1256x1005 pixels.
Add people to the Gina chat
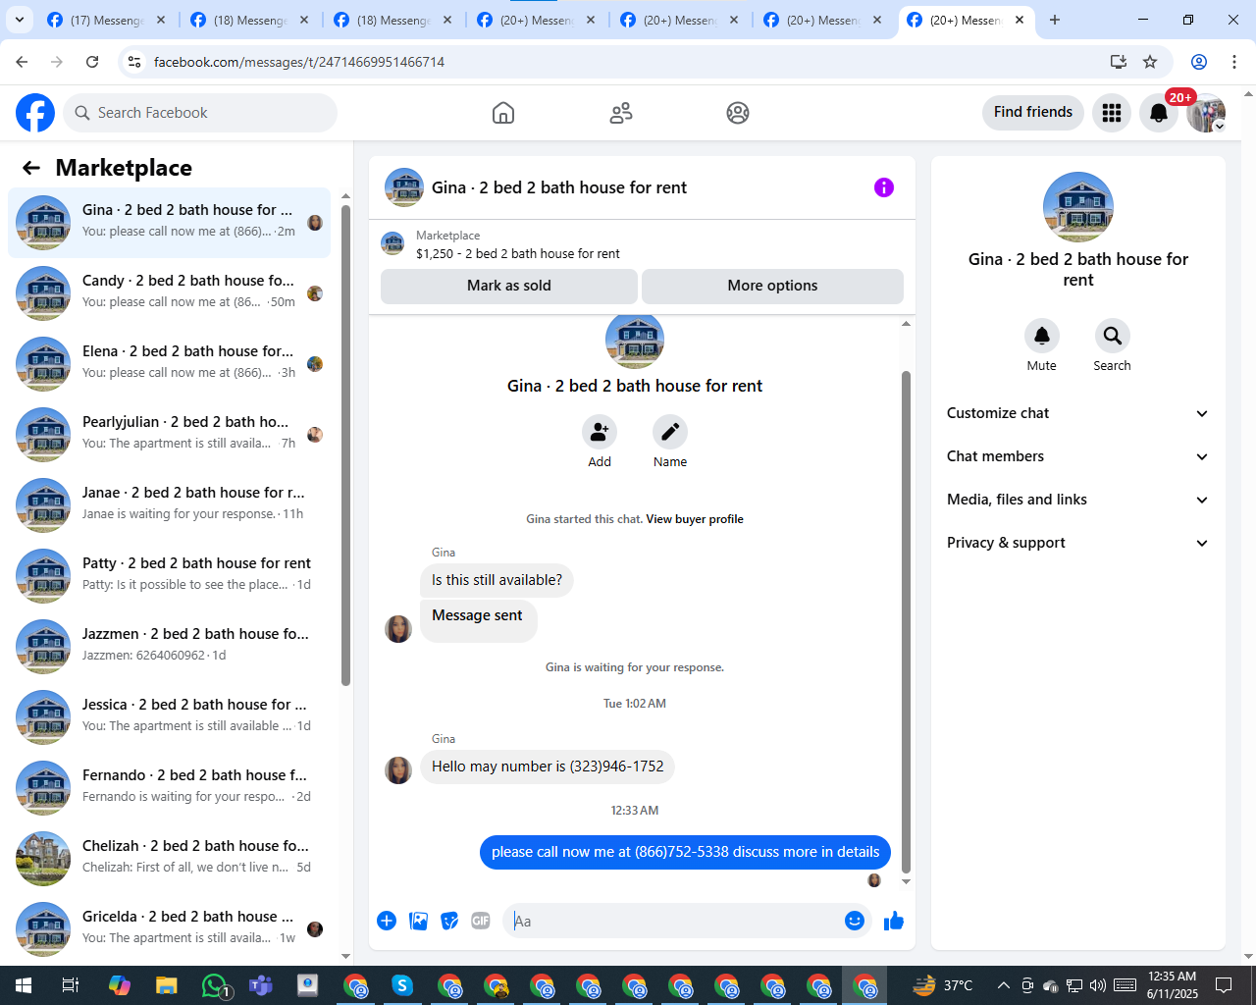click(600, 432)
